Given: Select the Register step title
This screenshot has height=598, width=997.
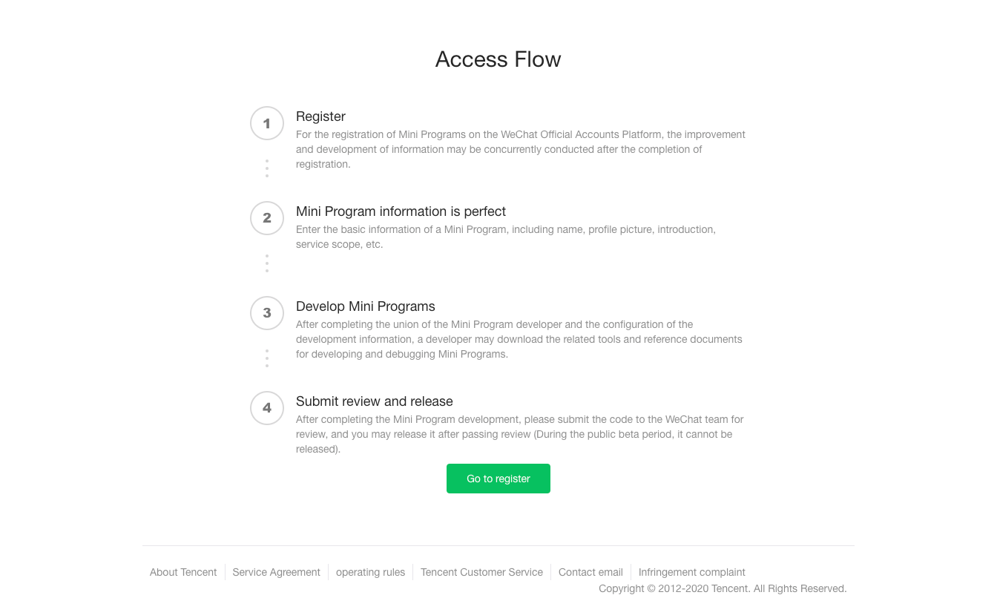Looking at the screenshot, I should tap(320, 116).
